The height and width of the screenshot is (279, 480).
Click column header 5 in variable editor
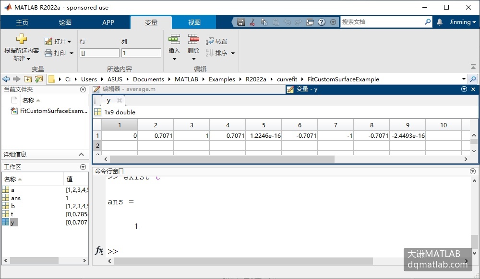(264, 125)
